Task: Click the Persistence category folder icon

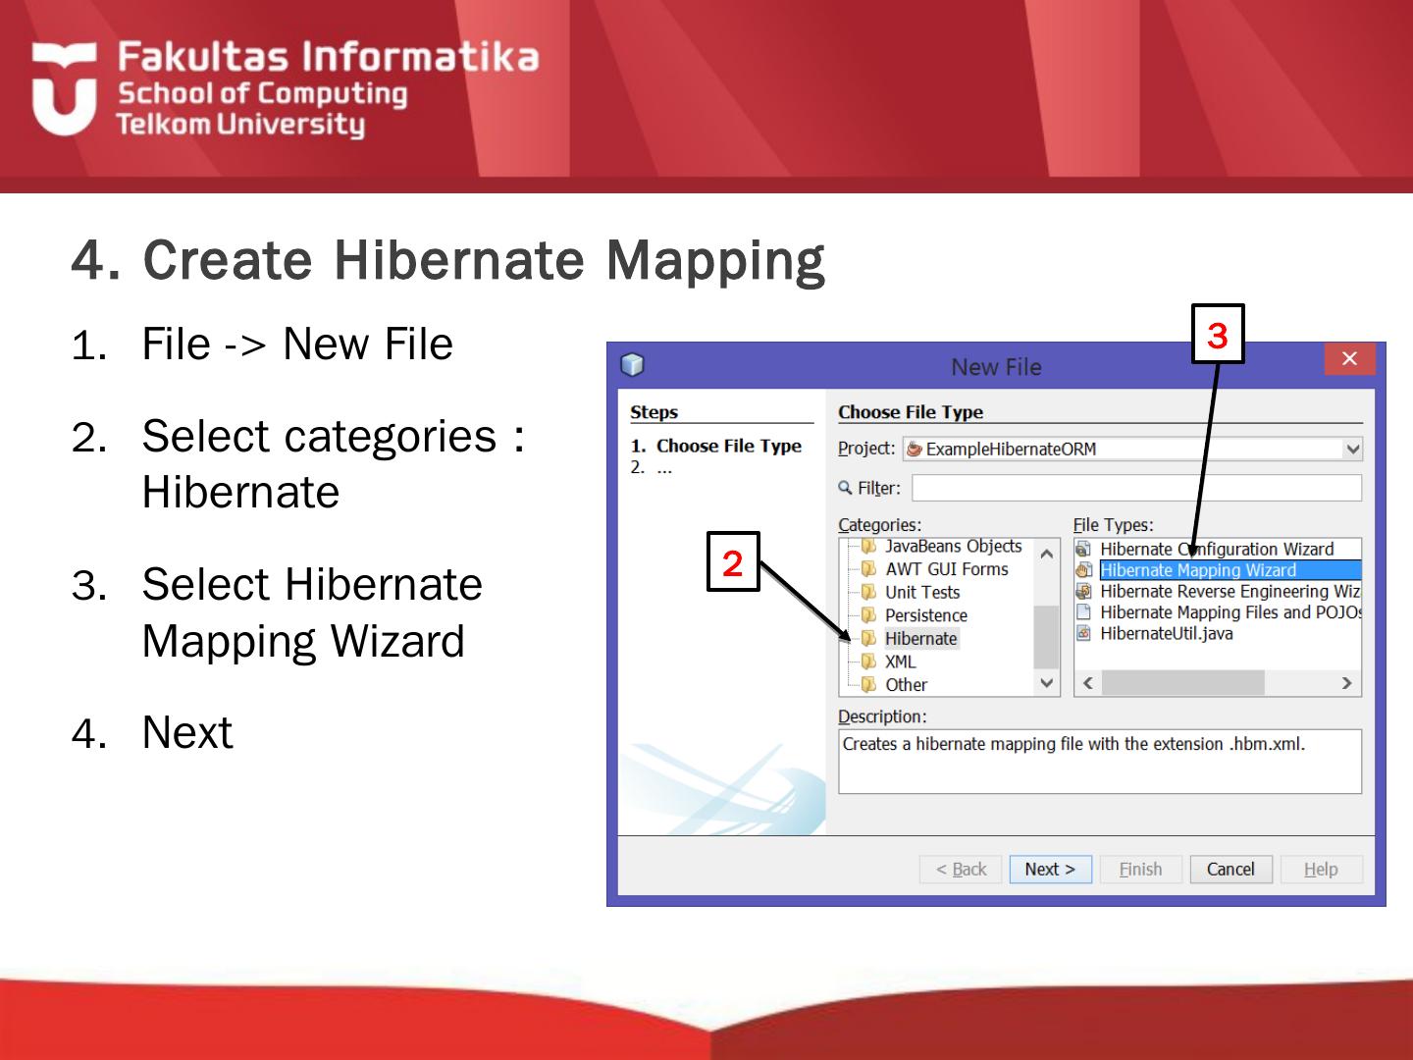Action: click(x=868, y=615)
